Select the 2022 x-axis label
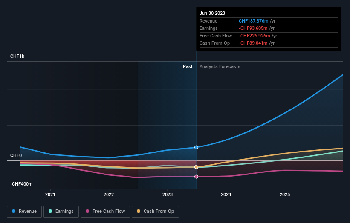 (x=109, y=195)
